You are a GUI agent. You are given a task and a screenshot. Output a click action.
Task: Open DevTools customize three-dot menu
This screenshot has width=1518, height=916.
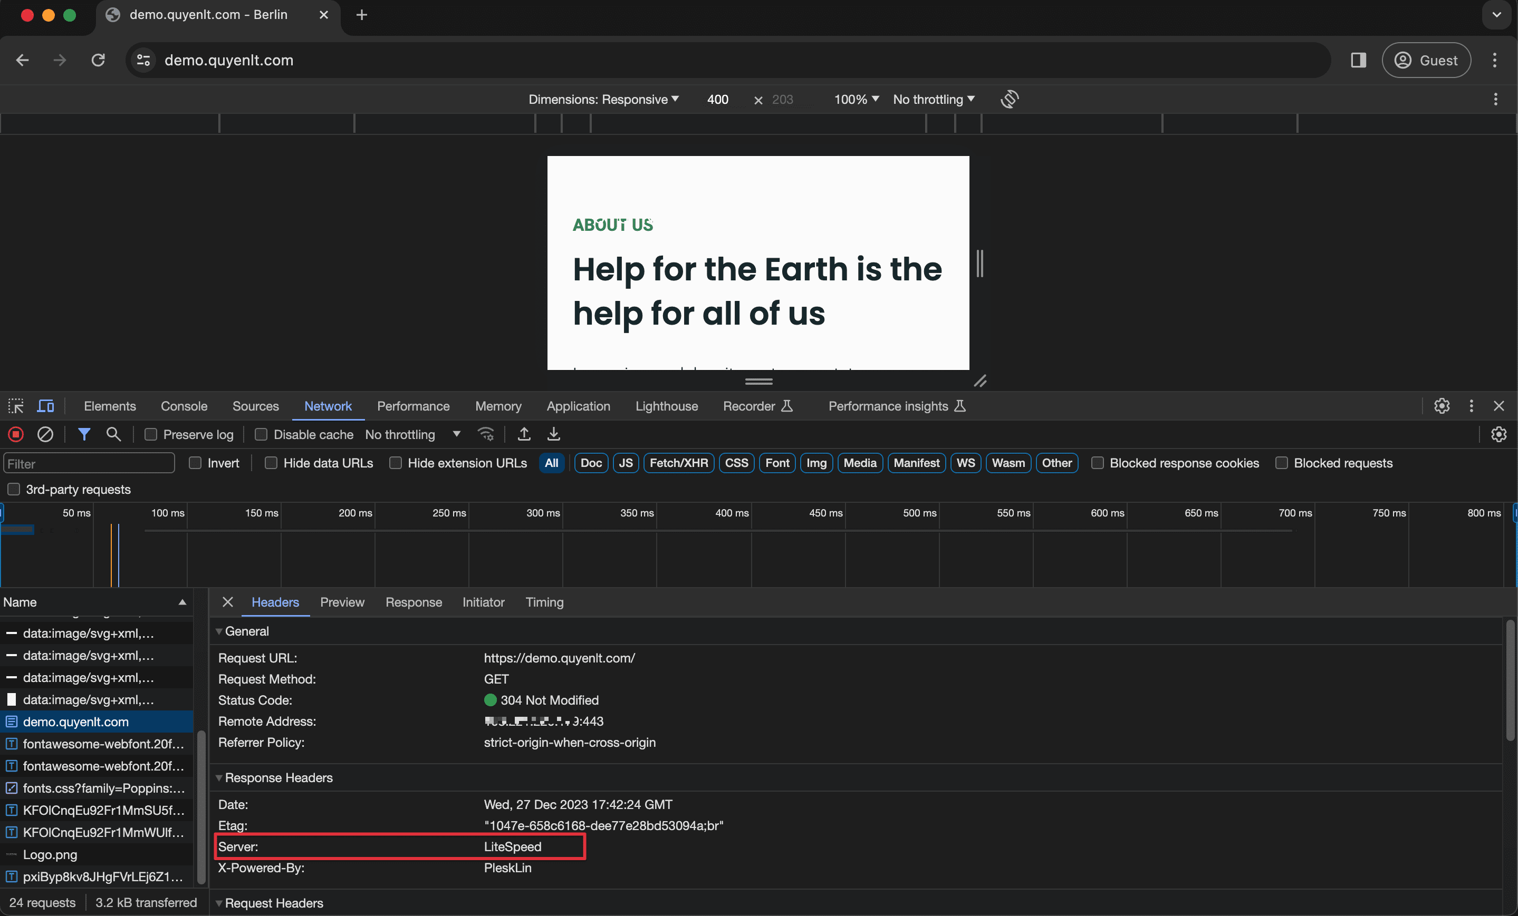[x=1471, y=406]
